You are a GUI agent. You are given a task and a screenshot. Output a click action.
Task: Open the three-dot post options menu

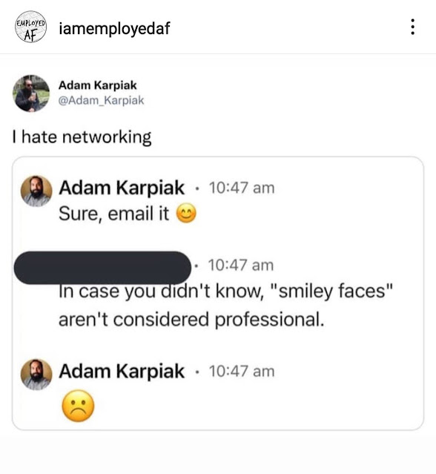pos(412,27)
